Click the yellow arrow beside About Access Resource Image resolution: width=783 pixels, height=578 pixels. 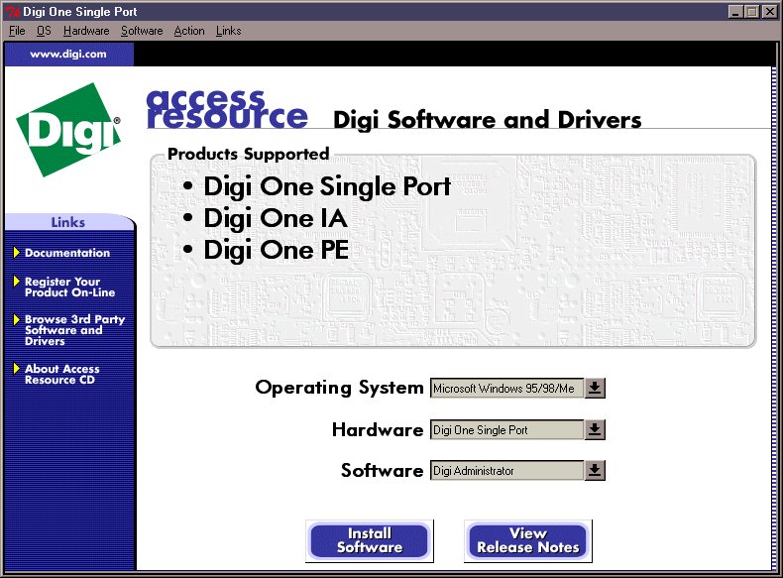pos(17,369)
